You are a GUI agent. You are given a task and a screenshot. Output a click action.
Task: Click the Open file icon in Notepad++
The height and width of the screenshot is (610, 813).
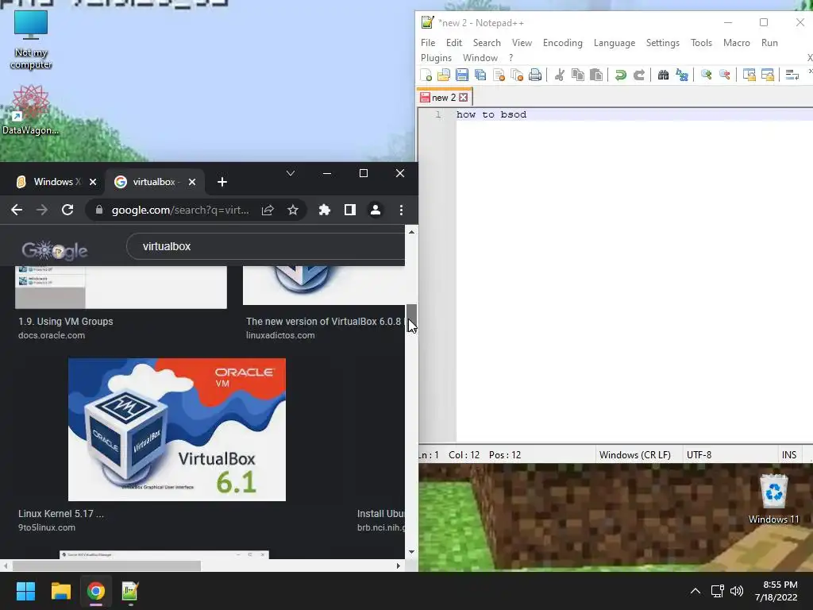pyautogui.click(x=443, y=75)
